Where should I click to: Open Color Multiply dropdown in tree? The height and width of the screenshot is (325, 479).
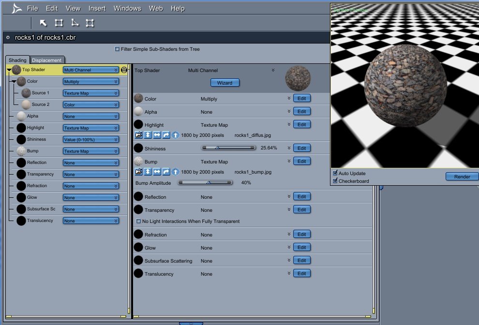[91, 82]
